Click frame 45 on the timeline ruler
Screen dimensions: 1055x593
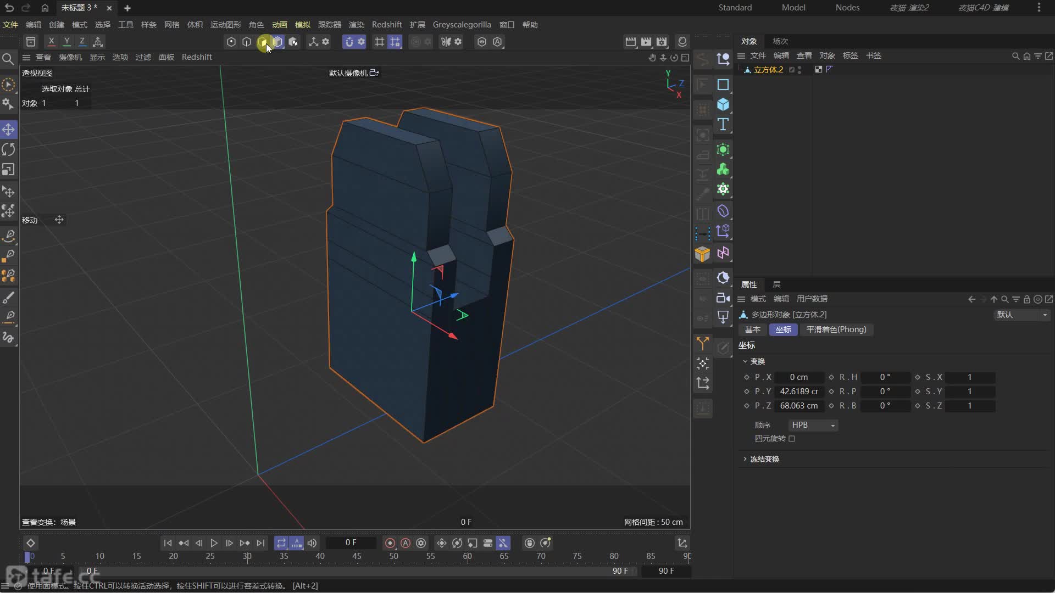pos(357,556)
